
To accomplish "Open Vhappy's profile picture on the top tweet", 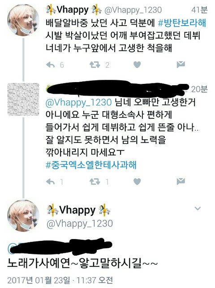I will (x=23, y=20).
